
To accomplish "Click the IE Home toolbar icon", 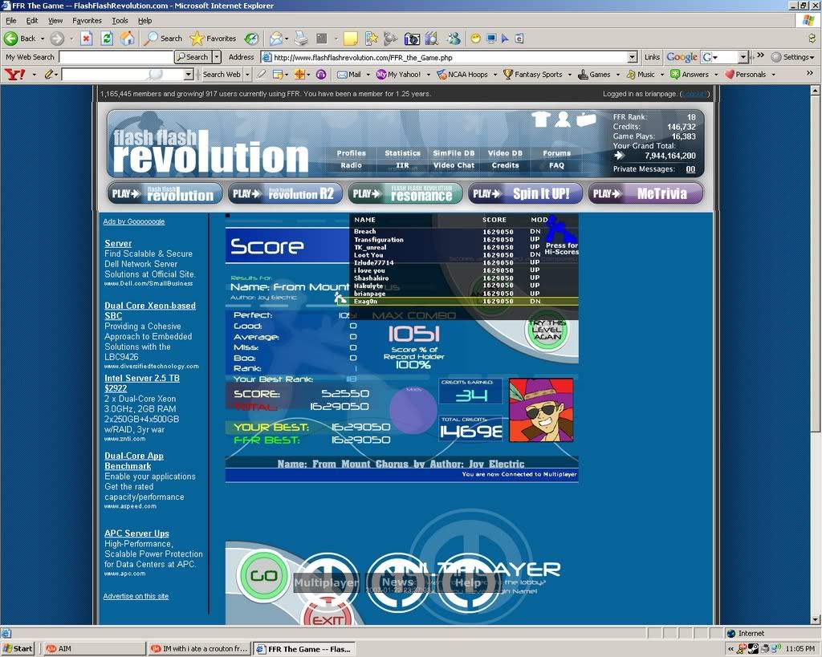I will pos(127,39).
